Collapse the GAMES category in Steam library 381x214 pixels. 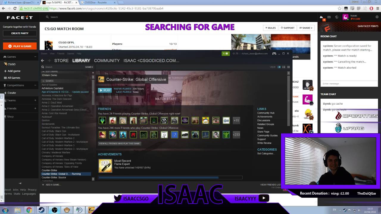43,81
